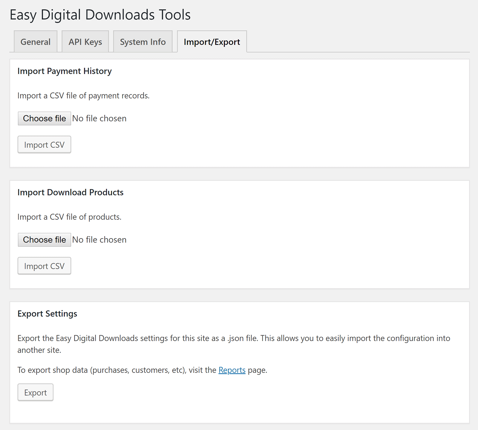This screenshot has width=478, height=430.
Task: Click the Import Payment History heading
Action: tap(65, 71)
